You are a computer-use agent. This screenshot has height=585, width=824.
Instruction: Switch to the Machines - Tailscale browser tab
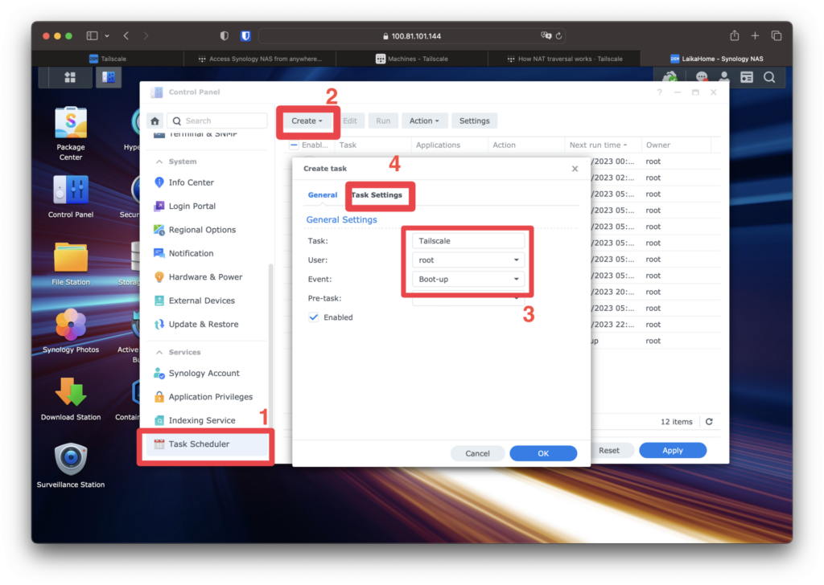412,59
